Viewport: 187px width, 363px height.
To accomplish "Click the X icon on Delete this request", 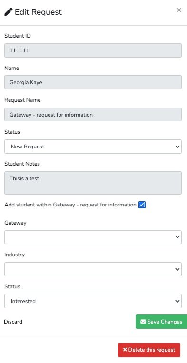I will click(125, 350).
